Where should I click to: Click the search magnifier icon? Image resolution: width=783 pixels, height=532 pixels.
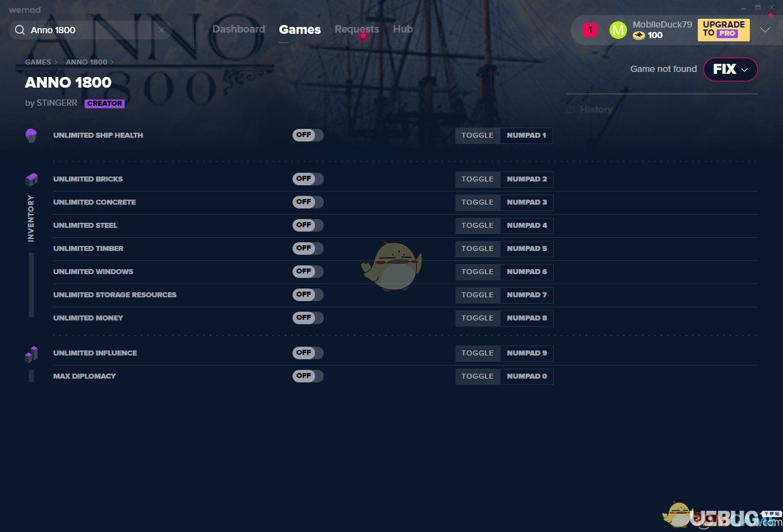tap(20, 30)
